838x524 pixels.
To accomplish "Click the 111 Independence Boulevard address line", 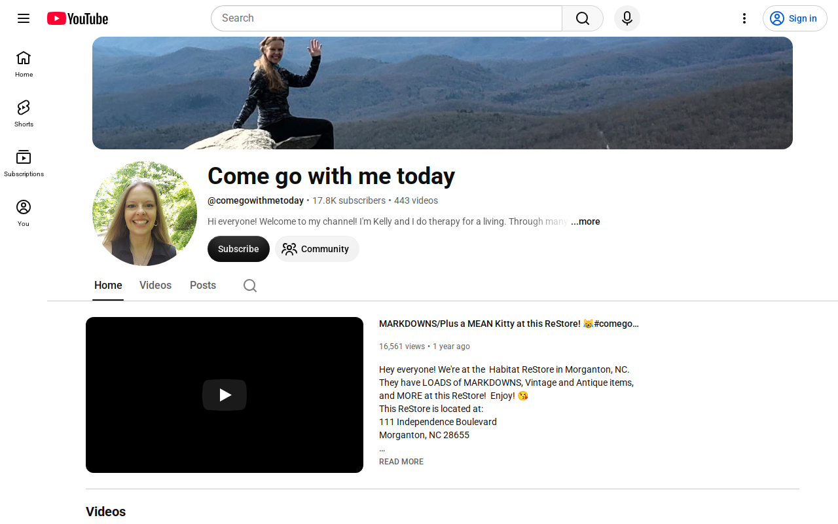I will point(438,422).
